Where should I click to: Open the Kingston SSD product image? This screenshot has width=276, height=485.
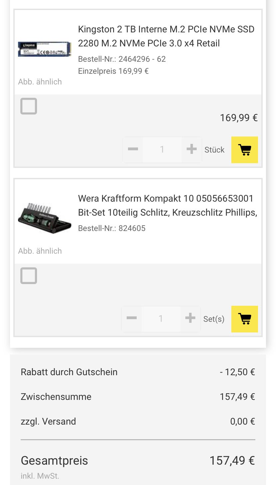tap(44, 49)
